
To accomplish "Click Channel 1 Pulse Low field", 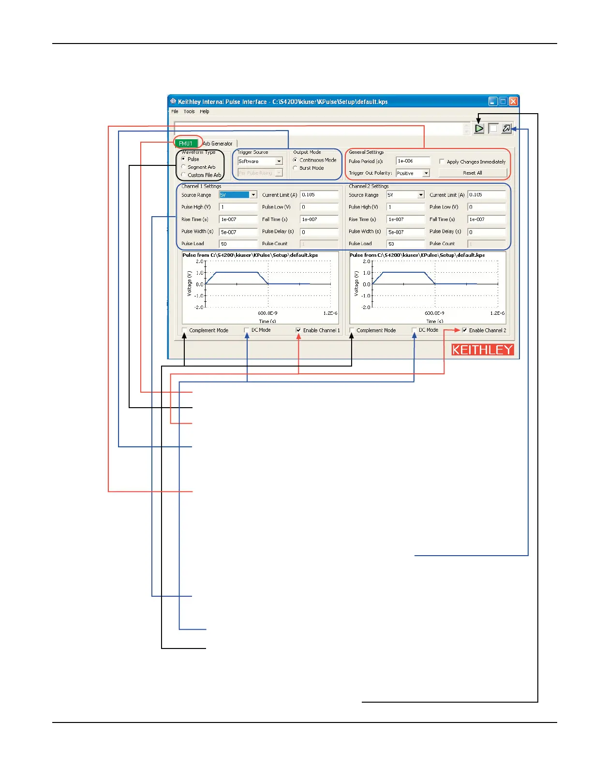I will [x=319, y=207].
